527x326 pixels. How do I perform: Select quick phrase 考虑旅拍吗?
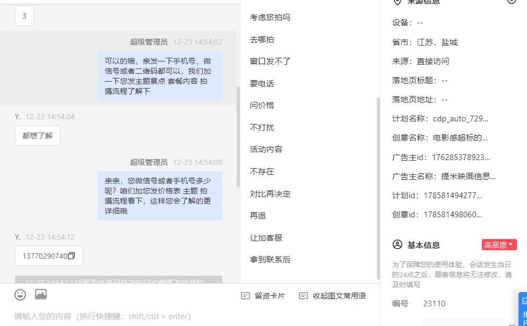[270, 17]
